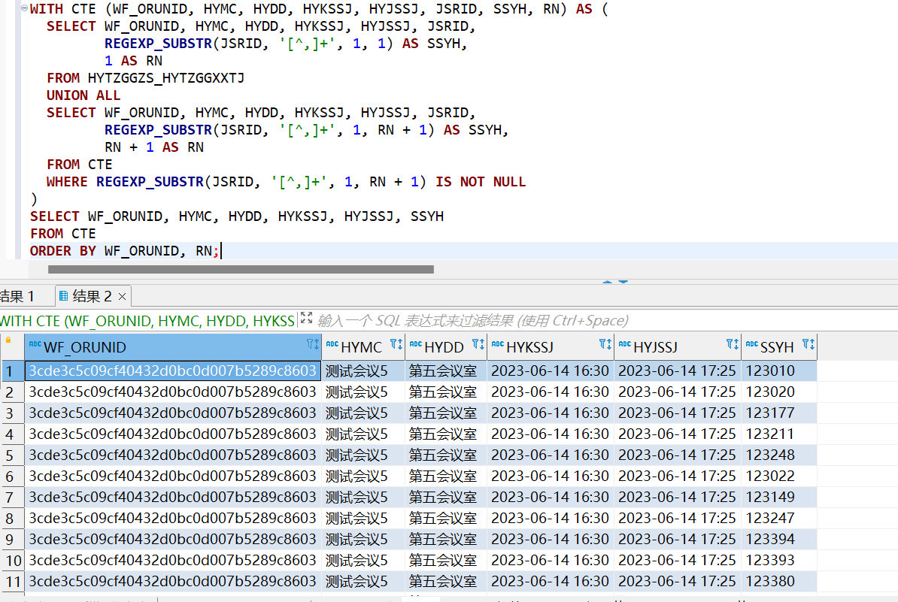
Task: Select row number 2 header
Action: point(12,392)
